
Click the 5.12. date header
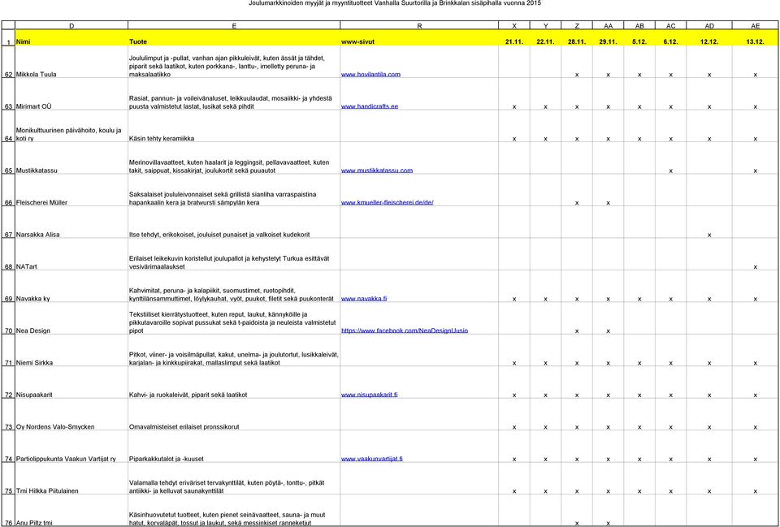point(639,41)
